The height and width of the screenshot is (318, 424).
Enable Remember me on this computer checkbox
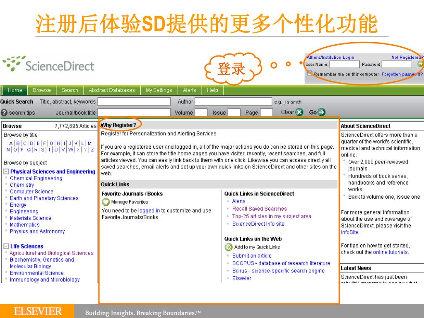(310, 74)
